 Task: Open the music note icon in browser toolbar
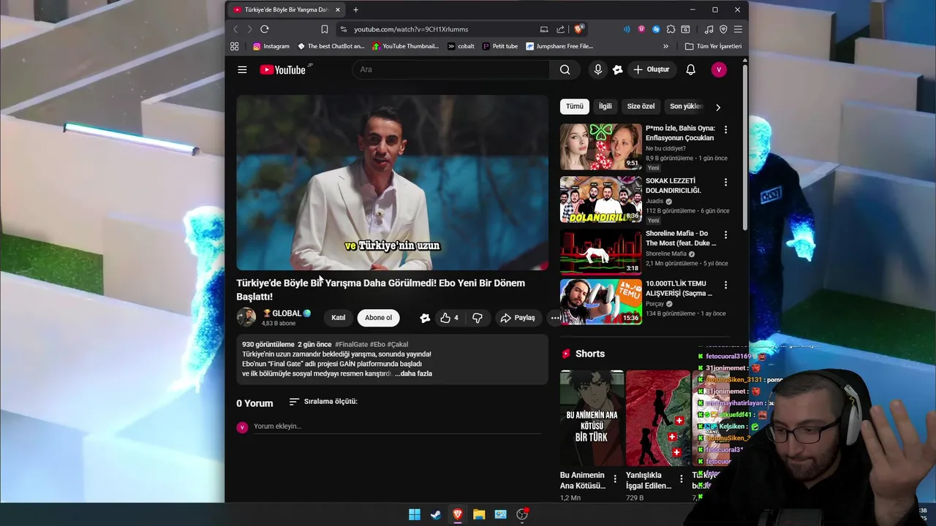(x=709, y=29)
